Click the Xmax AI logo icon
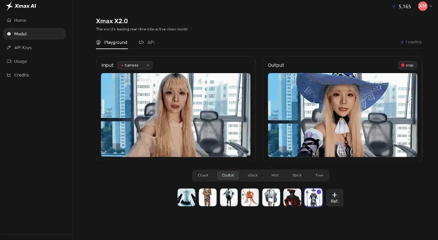 pos(9,6)
